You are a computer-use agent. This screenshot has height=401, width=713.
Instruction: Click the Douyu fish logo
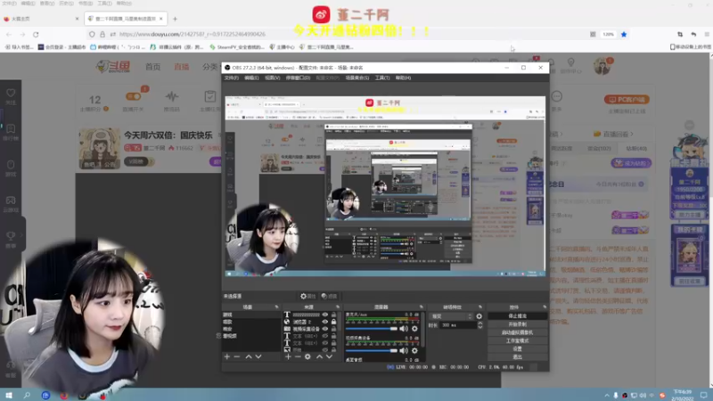(113, 67)
